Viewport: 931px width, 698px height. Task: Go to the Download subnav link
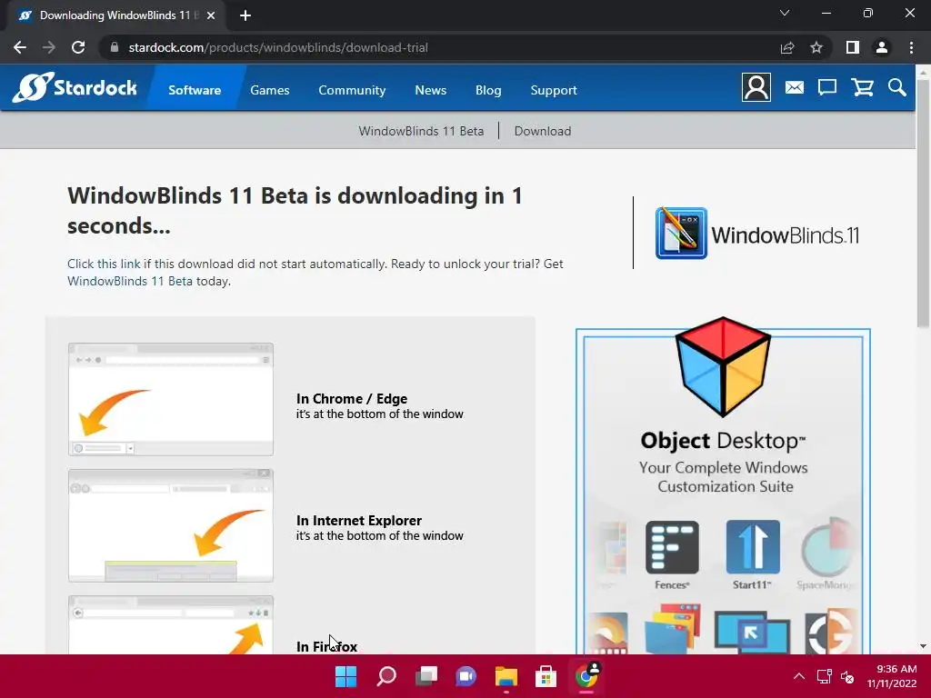pos(543,131)
